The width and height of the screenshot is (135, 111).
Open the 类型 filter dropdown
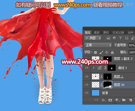93,38
